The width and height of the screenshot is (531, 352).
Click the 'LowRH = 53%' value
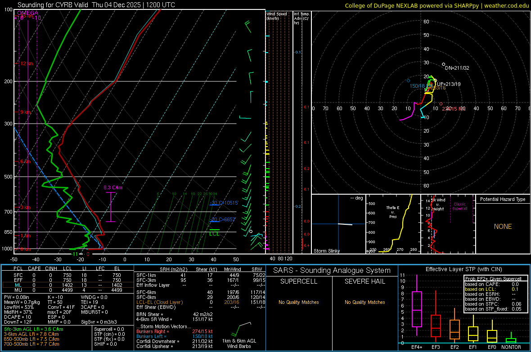click(19, 307)
